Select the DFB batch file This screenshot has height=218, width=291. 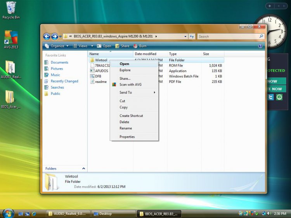96,76
